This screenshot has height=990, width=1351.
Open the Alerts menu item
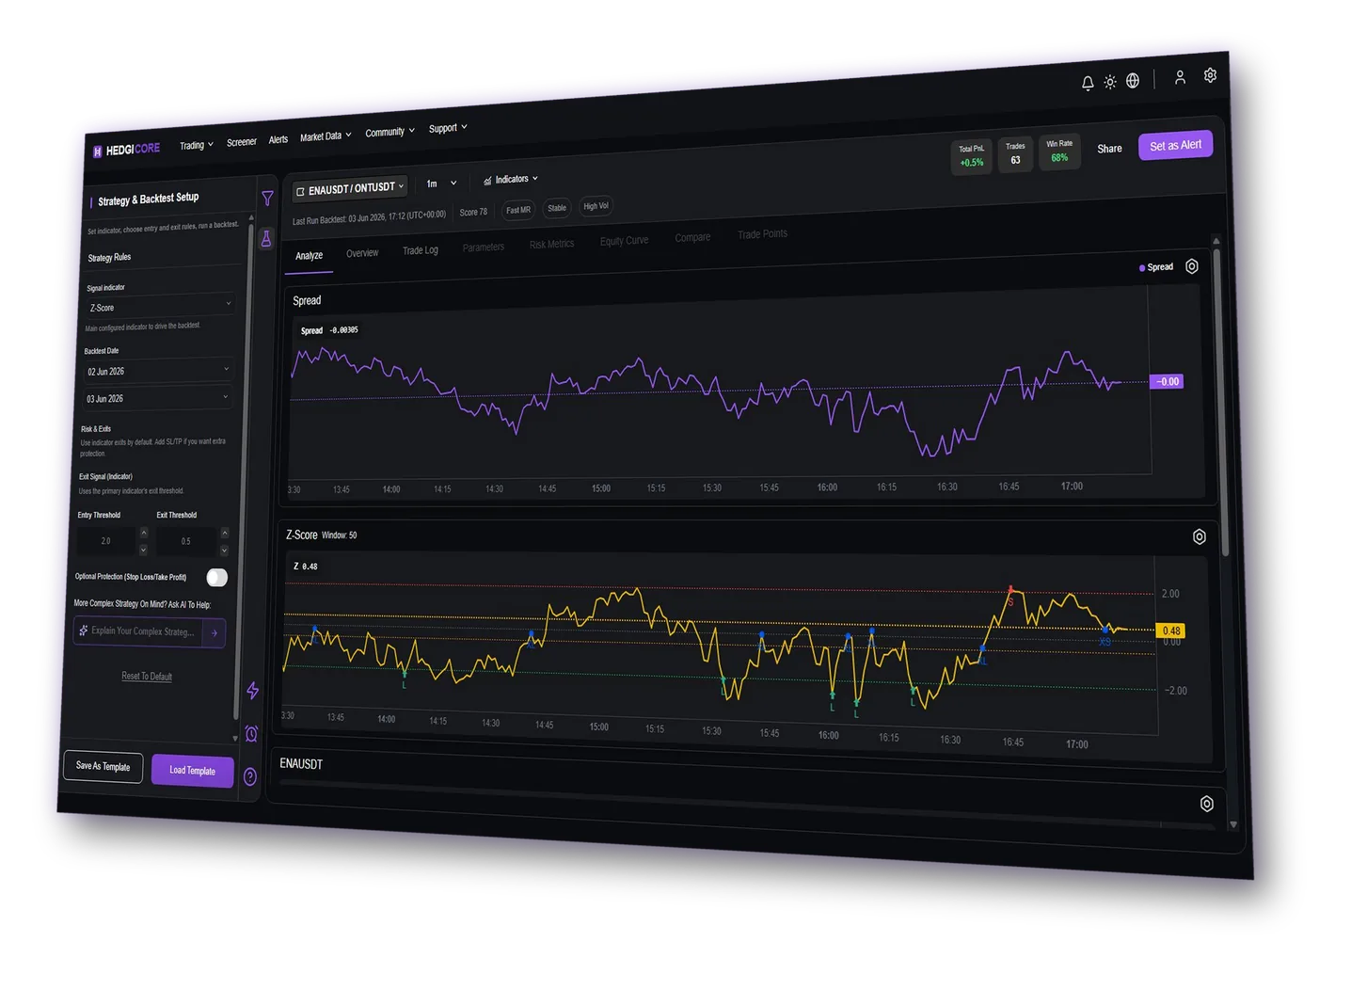click(278, 140)
